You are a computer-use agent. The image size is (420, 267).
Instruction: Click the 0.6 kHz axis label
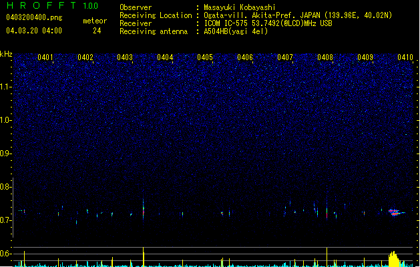5,254
